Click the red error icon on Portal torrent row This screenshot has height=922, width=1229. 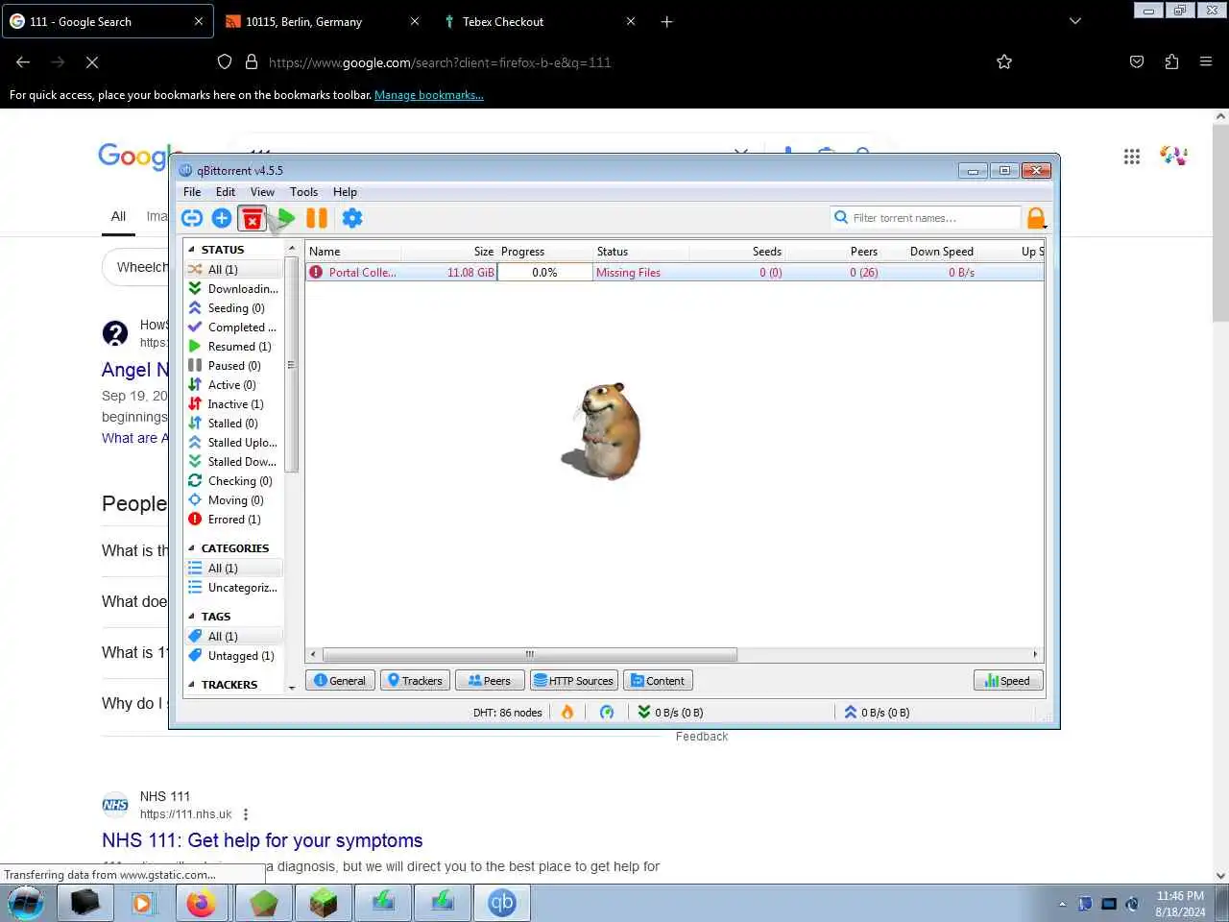click(316, 273)
